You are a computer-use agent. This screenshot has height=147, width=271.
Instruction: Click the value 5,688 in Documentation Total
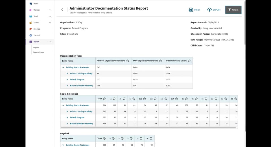coord(135,68)
